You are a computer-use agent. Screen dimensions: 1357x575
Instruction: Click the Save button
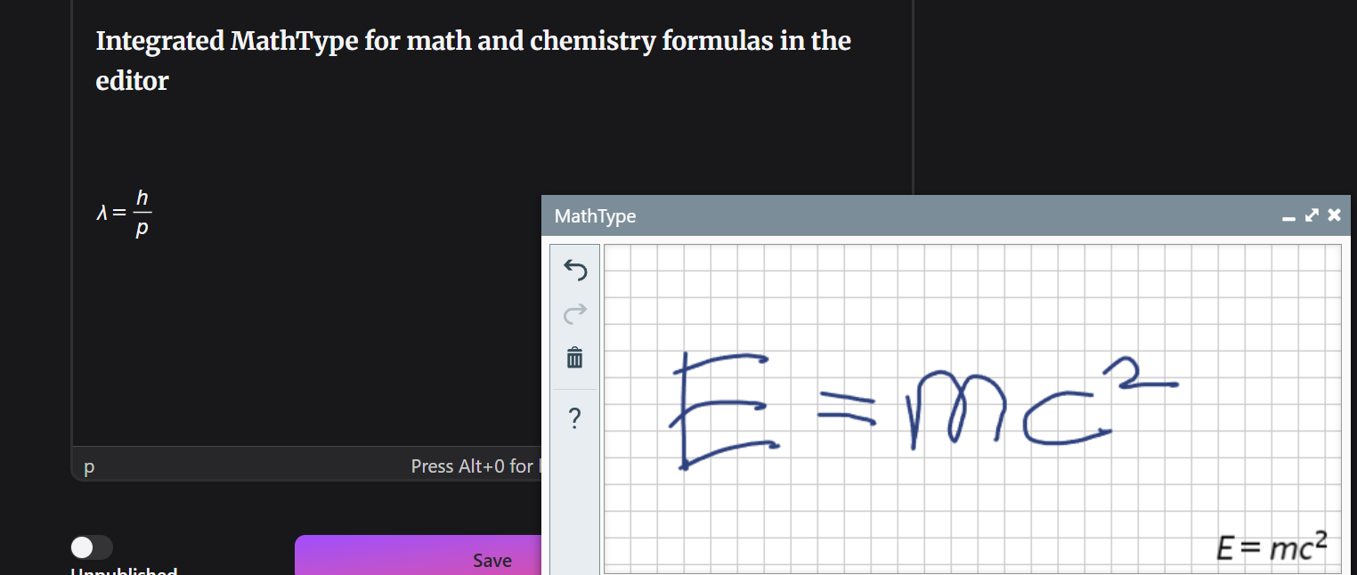coord(418,555)
